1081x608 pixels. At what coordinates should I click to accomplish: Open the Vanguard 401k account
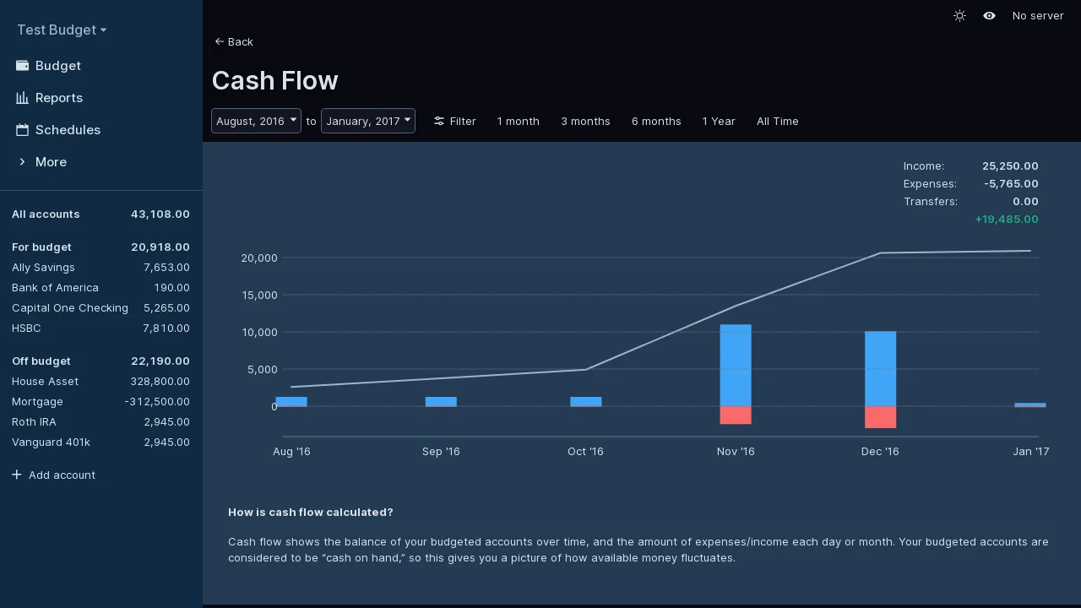tap(51, 442)
